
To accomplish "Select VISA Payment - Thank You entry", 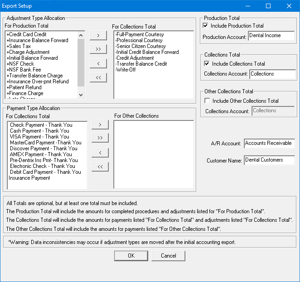I will (39, 137).
